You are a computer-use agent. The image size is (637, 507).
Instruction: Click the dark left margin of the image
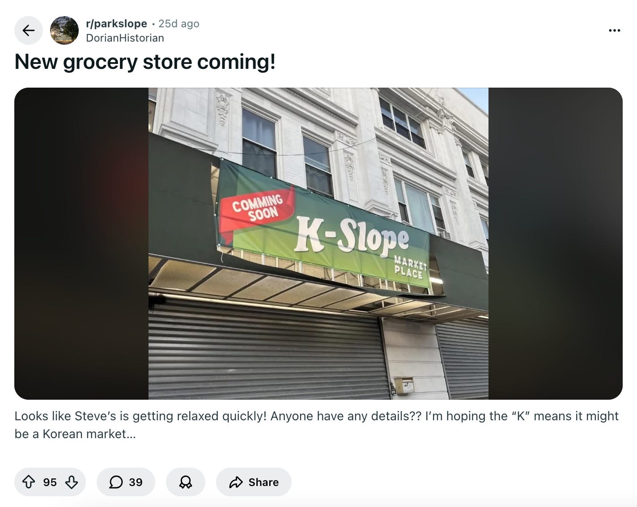coord(81,244)
